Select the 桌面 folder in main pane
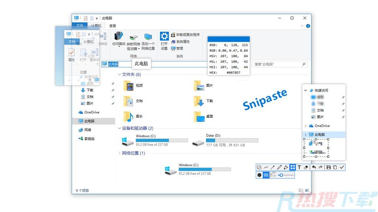378x212 pixels. point(203,117)
